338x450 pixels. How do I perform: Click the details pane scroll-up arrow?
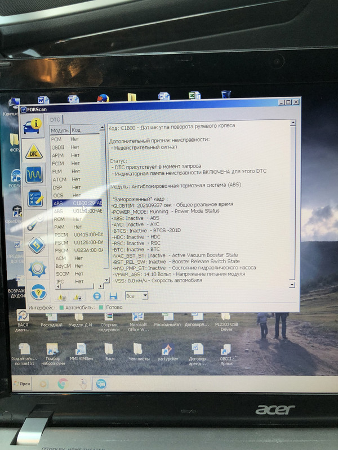pos(292,123)
